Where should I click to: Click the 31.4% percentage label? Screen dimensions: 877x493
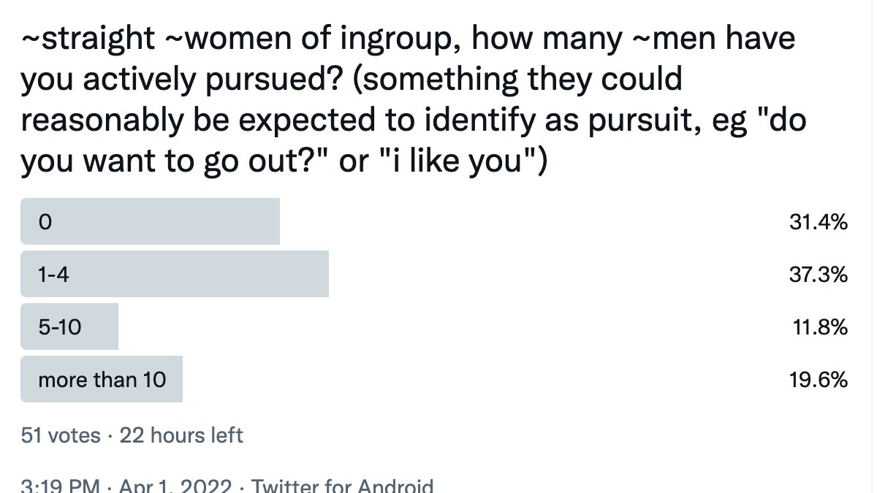click(x=819, y=222)
